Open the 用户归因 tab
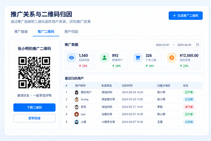Viewport: 211px width, 141px height. coord(71,32)
